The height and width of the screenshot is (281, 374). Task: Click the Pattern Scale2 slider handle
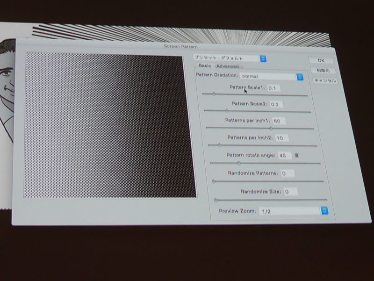227,111
